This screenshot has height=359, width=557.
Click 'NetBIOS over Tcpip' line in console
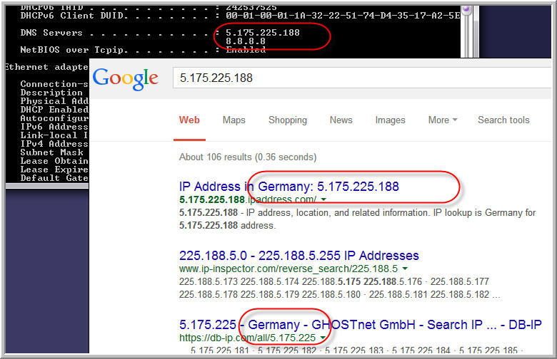143,50
